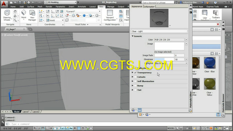Expand the Cutouts section arrow
This screenshot has height=131, width=233.
[x=133, y=77]
